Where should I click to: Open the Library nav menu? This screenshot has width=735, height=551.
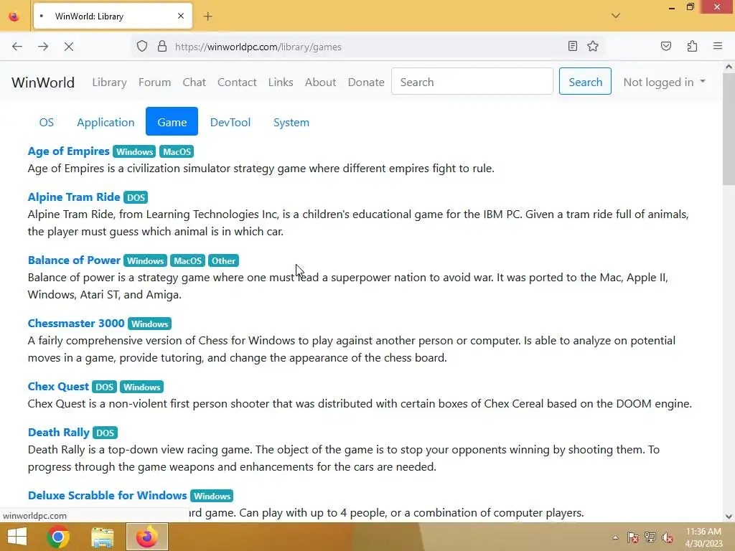coord(109,82)
